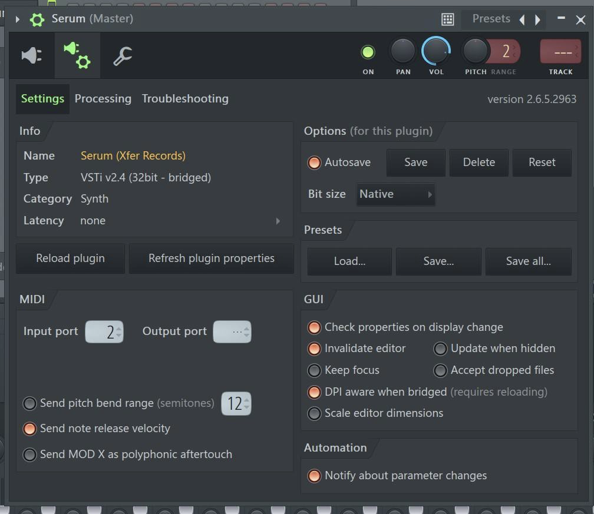Minimize the Serum wrapper window
594x514 pixels.
[x=561, y=18]
